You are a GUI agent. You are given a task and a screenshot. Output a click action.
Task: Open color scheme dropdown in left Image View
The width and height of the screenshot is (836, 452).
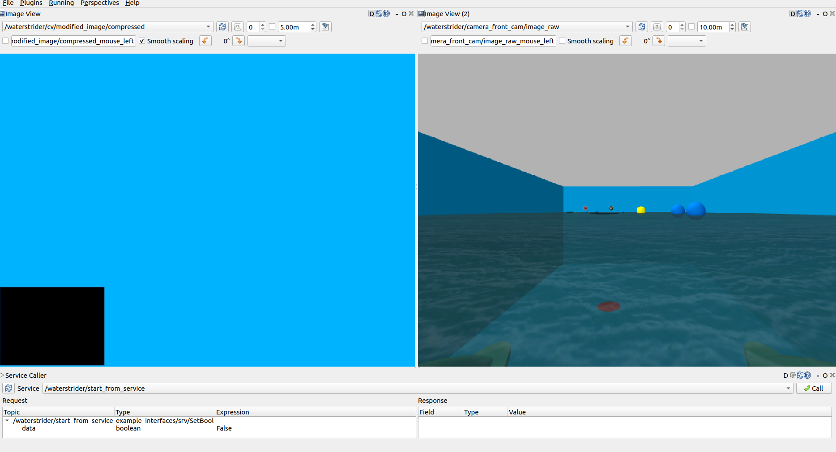pyautogui.click(x=267, y=41)
